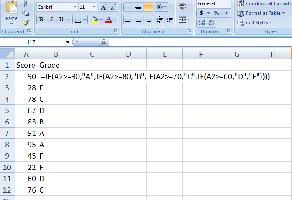Open Alignment dialog launcher
This screenshot has height=200, width=292.
point(189,31)
